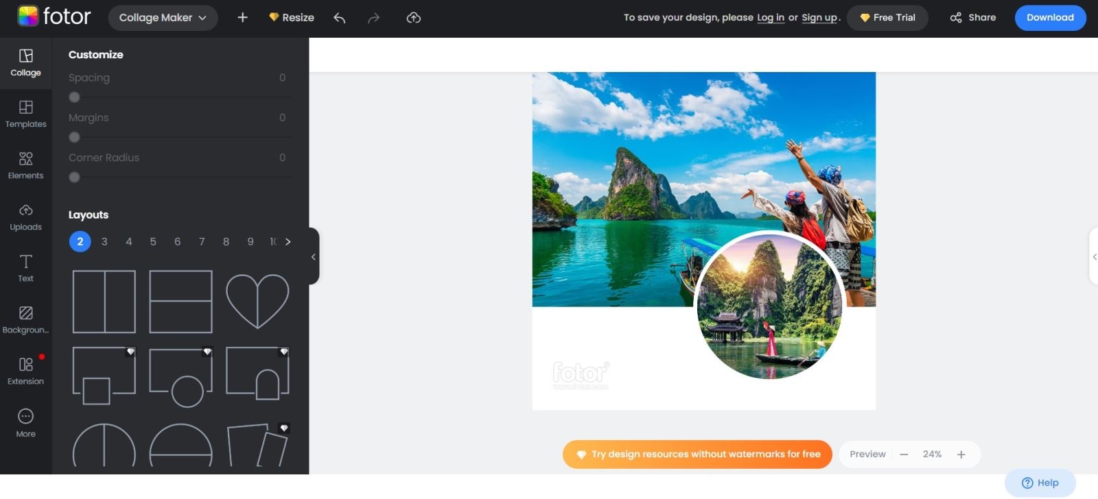Image resolution: width=1098 pixels, height=499 pixels.
Task: Select the split circle vertical layout
Action: [x=104, y=446]
